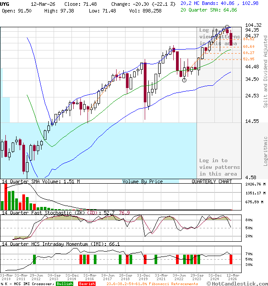Select the 'Volume By Price' label

coord(142,181)
